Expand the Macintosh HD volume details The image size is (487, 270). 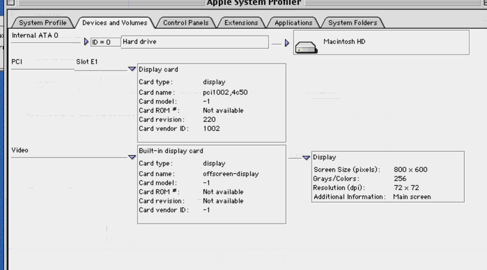[x=287, y=43]
